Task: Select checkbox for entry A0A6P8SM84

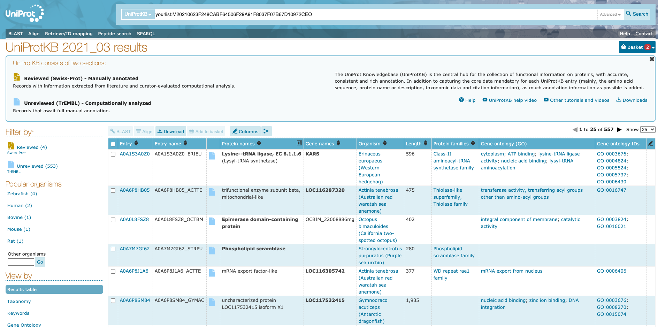Action: (113, 301)
